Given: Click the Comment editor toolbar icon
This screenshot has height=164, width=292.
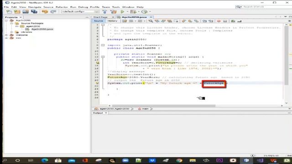Looking at the screenshot, I should coord(233,21).
